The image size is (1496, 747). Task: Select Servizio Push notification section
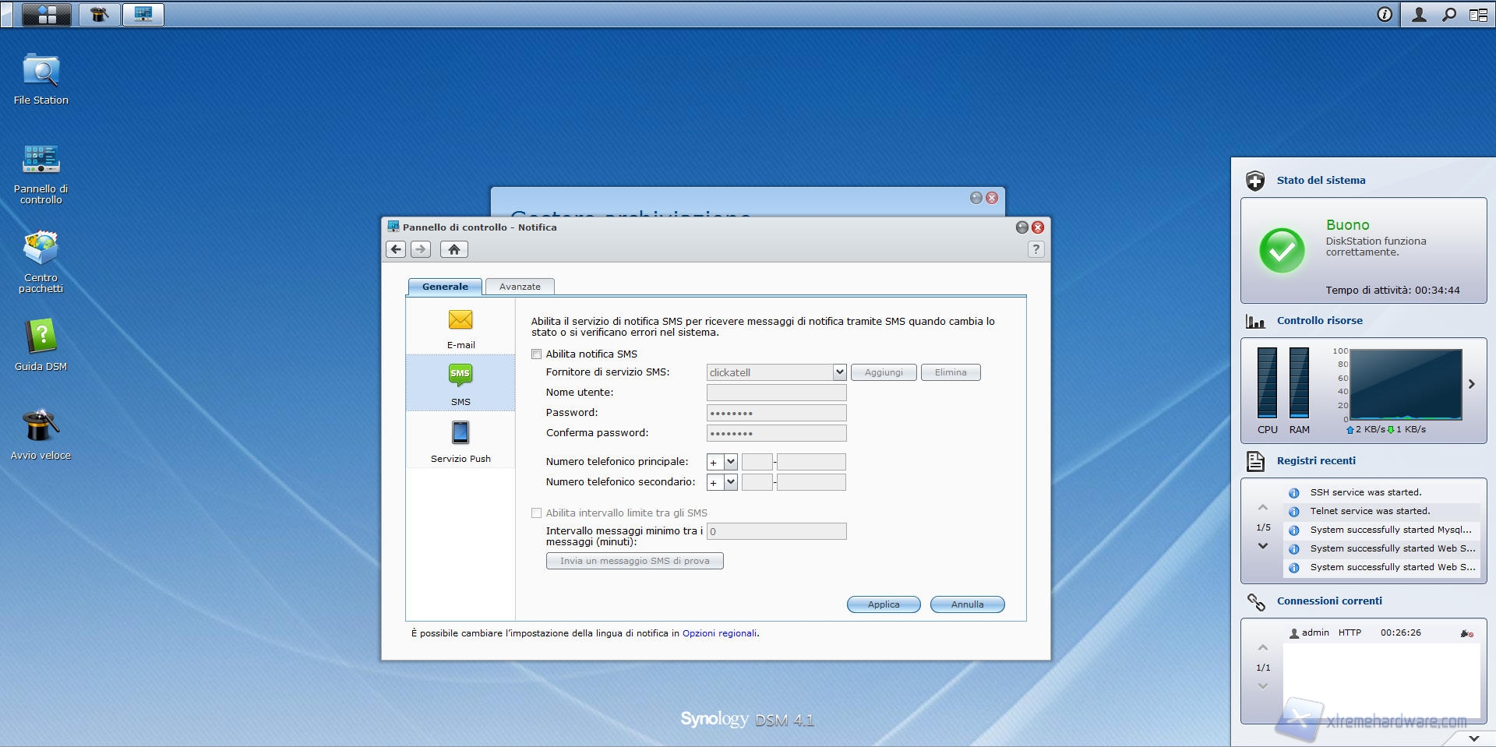[x=460, y=440]
